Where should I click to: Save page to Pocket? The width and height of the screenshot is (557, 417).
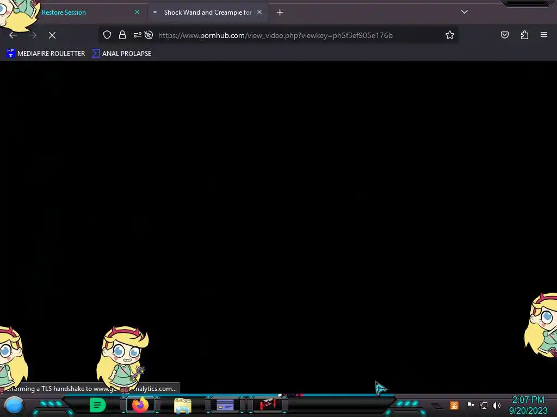504,35
